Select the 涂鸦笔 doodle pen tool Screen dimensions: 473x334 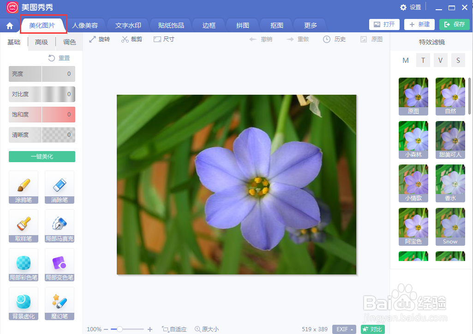click(23, 187)
